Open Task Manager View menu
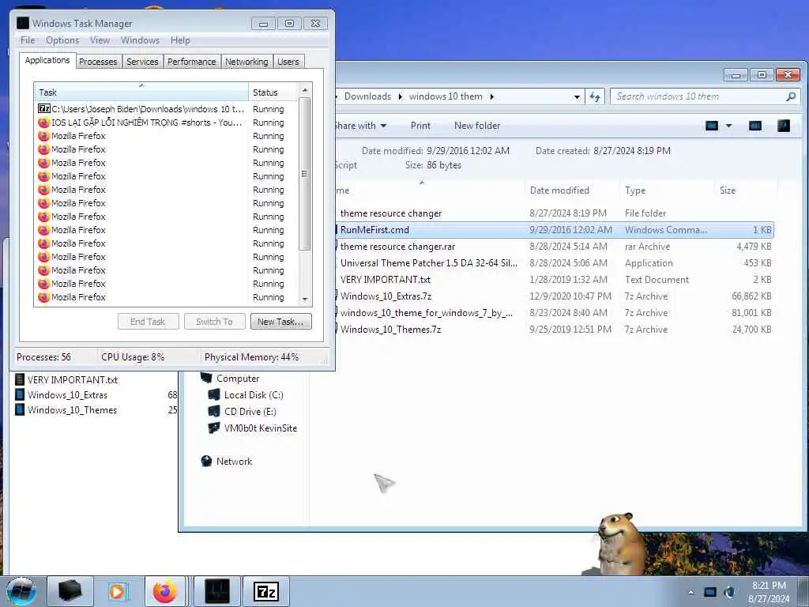The height and width of the screenshot is (607, 809). pyautogui.click(x=100, y=40)
